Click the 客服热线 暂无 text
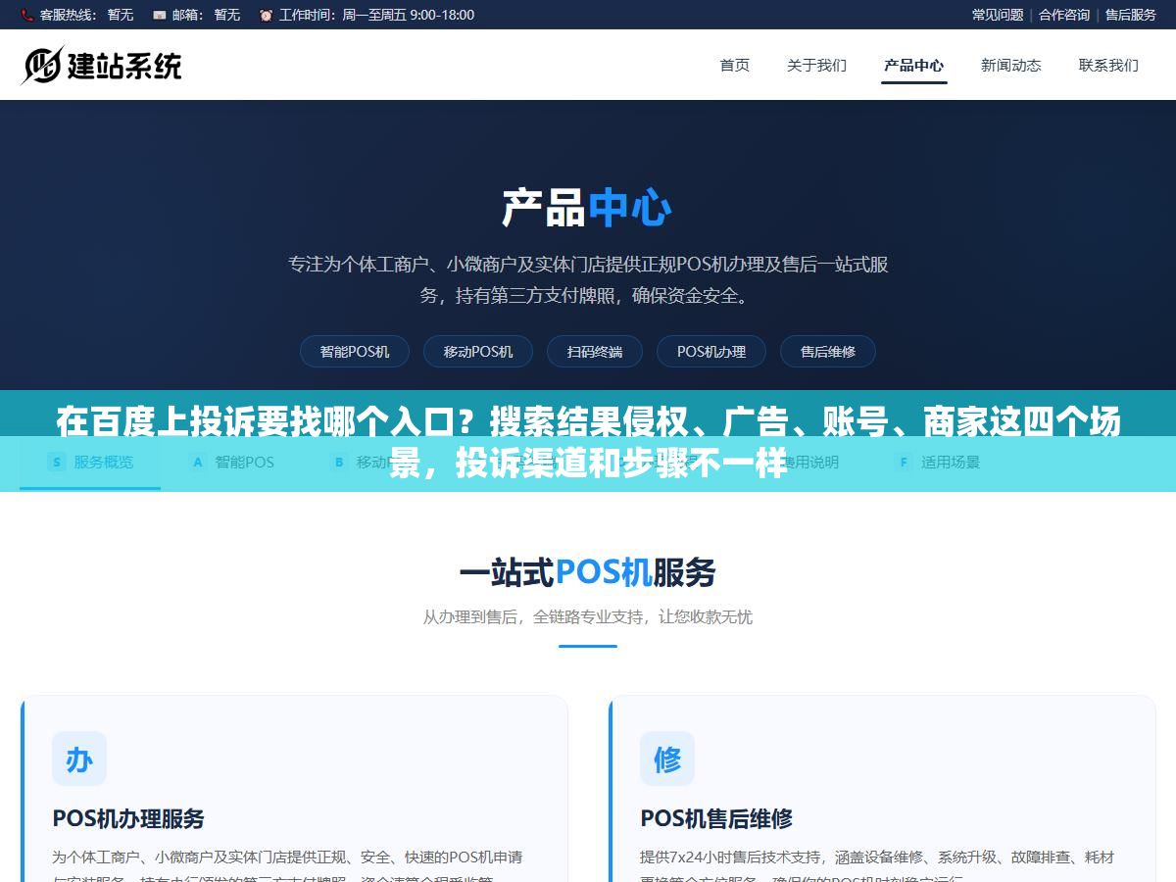Image resolution: width=1176 pixels, height=882 pixels. click(x=86, y=15)
